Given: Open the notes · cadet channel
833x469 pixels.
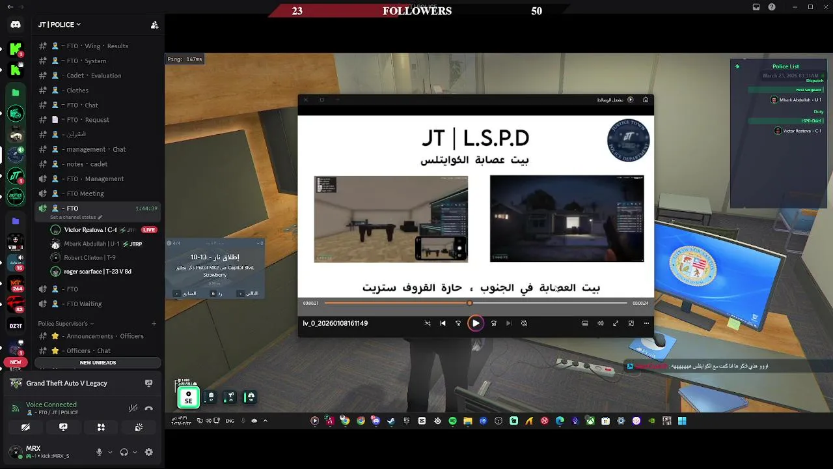Looking at the screenshot, I should tap(98, 164).
